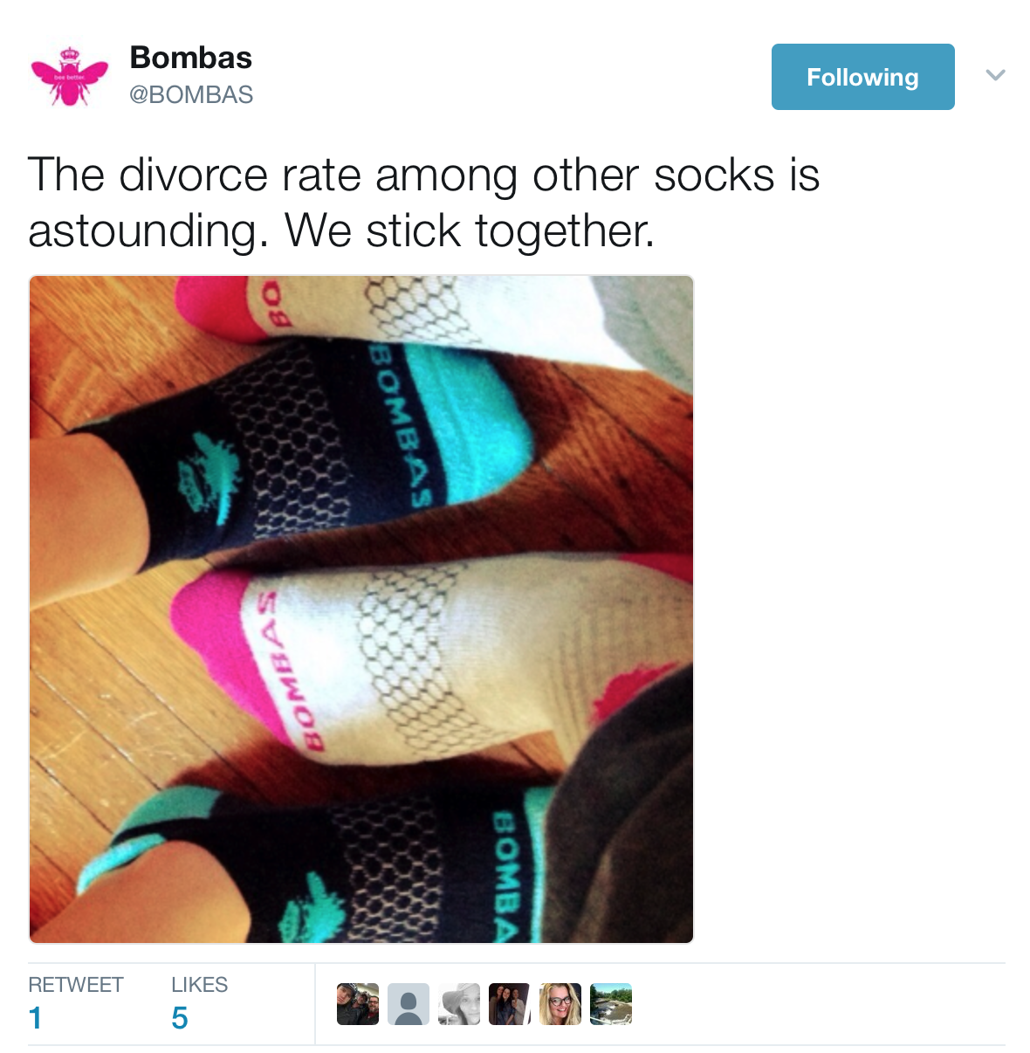This screenshot has width=1030, height=1053.
Task: Visit the @BOMBAS handle profile
Action: [191, 94]
